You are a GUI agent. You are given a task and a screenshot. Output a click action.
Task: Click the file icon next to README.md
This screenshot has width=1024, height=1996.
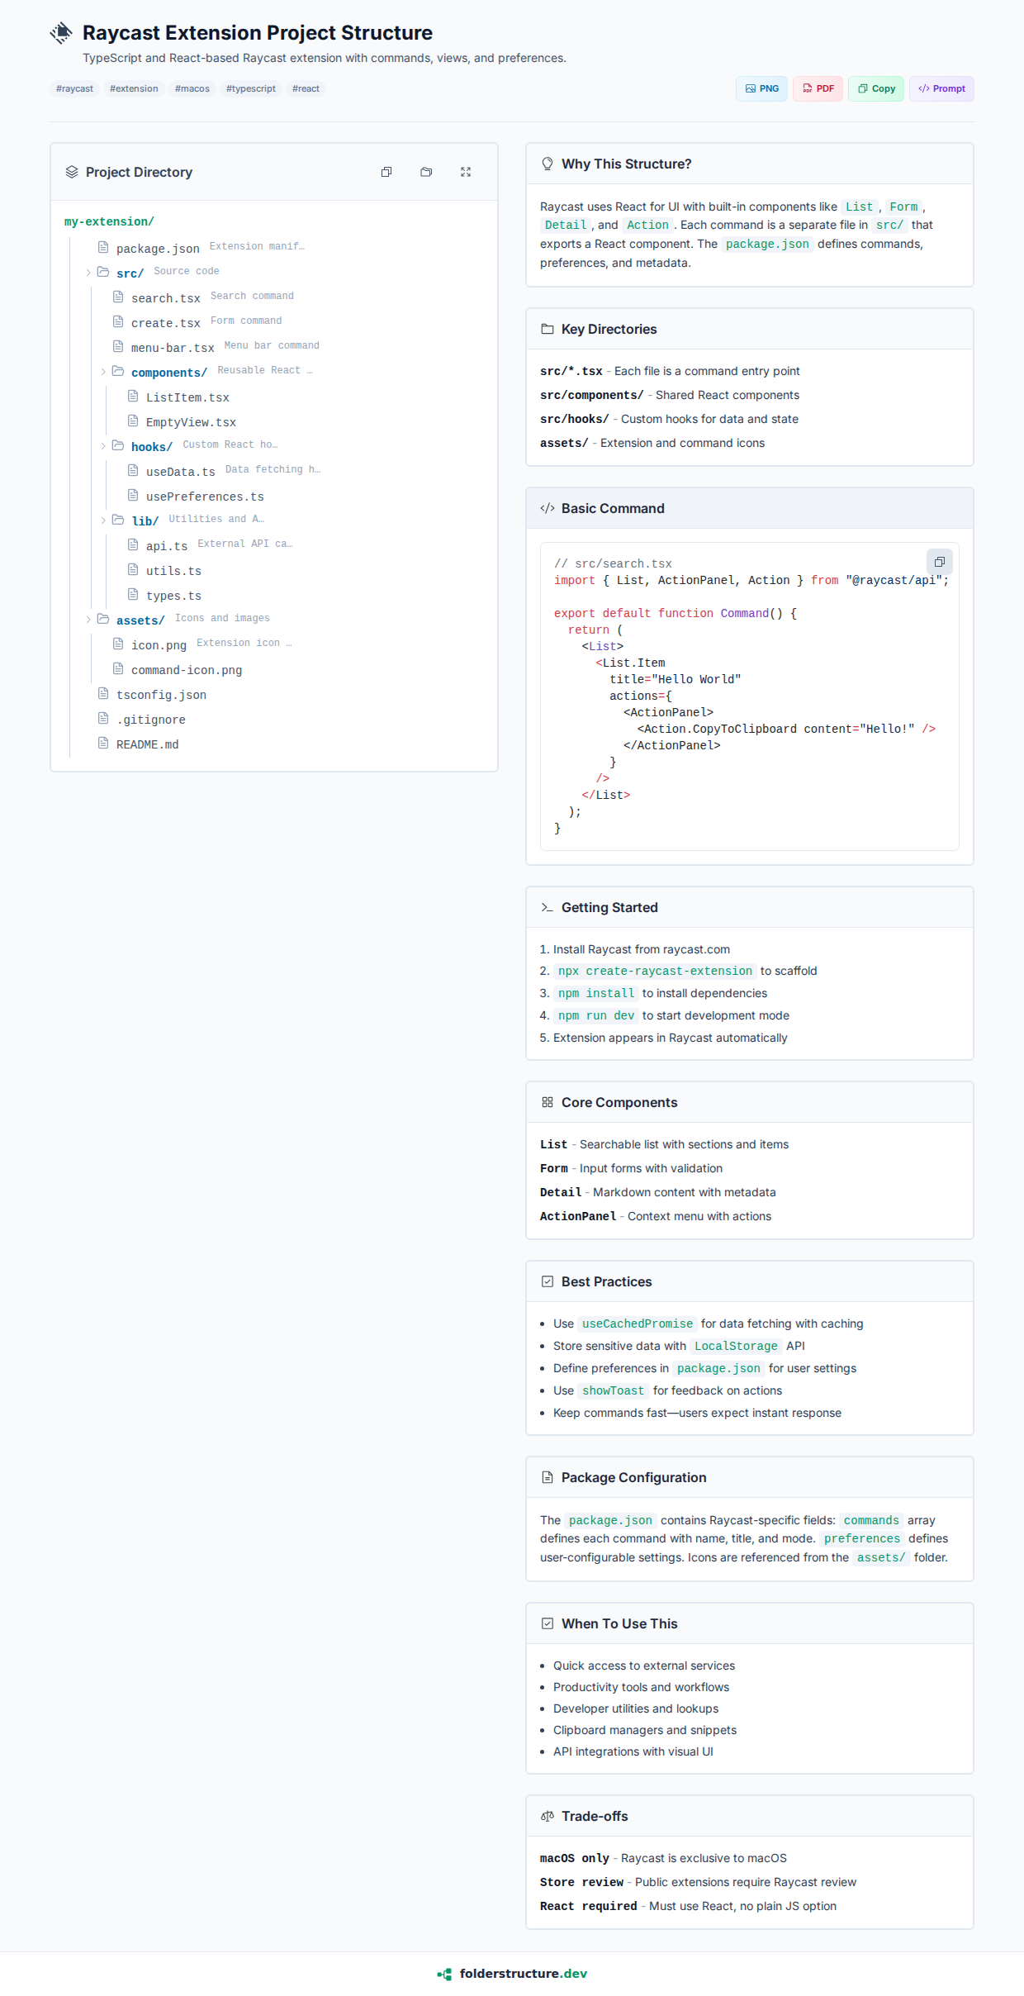click(103, 744)
